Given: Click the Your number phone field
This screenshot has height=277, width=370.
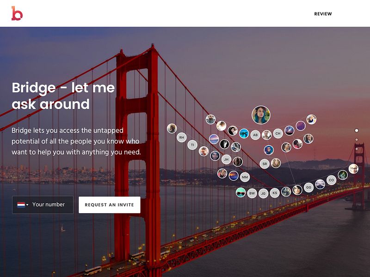Looking at the screenshot, I should coord(43,205).
